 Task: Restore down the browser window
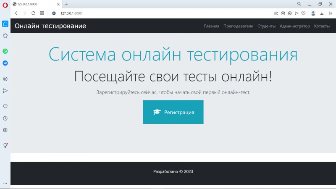click(x=320, y=4)
